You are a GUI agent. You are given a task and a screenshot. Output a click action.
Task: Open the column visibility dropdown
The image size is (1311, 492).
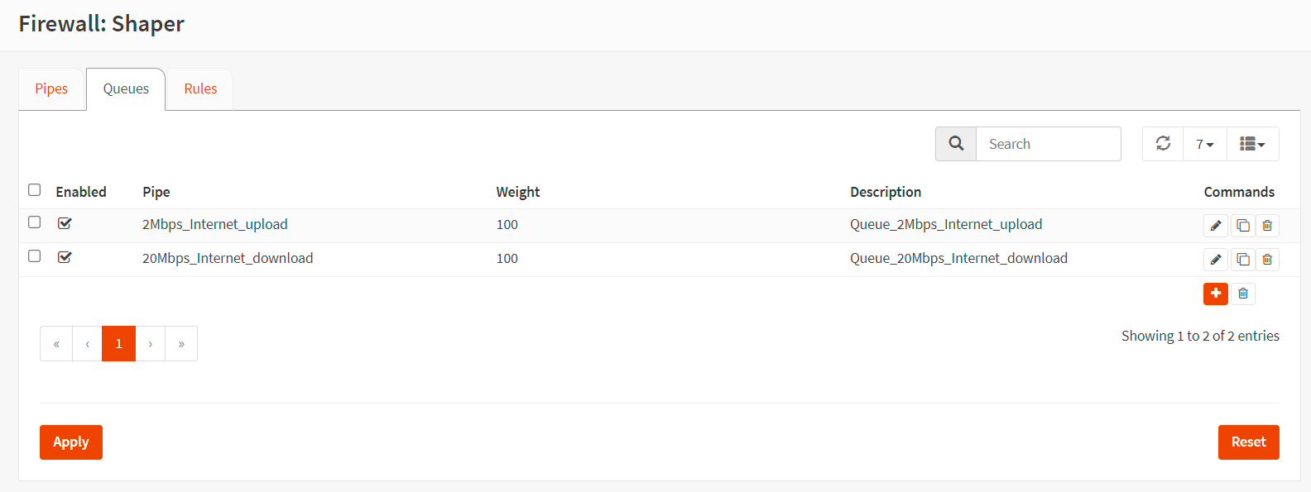click(x=1252, y=144)
